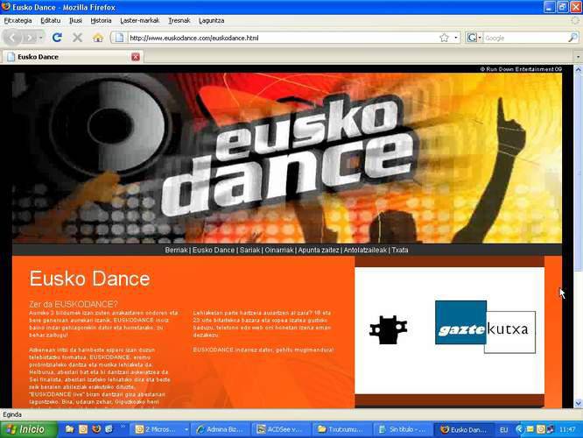Reload the page with the blue refresh icon
583x438 pixels.
click(x=57, y=38)
